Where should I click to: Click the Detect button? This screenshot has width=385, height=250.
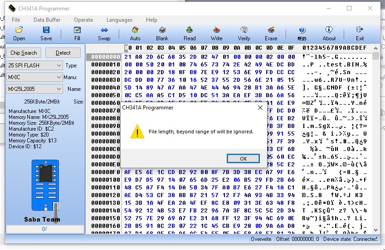(63, 53)
